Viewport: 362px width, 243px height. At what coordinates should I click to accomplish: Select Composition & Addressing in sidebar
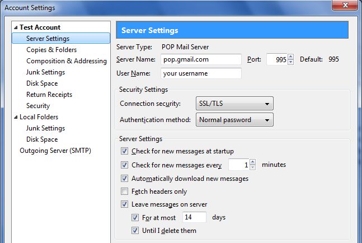67,61
